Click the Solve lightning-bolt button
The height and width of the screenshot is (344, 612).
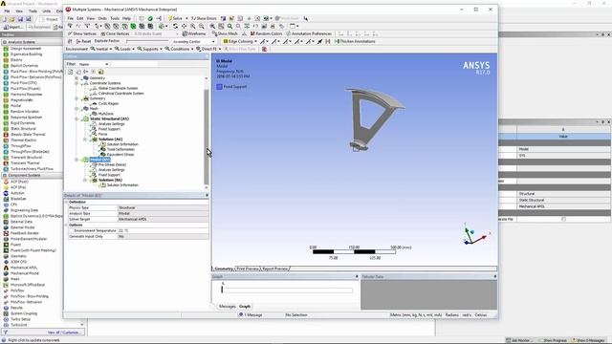pyautogui.click(x=176, y=18)
